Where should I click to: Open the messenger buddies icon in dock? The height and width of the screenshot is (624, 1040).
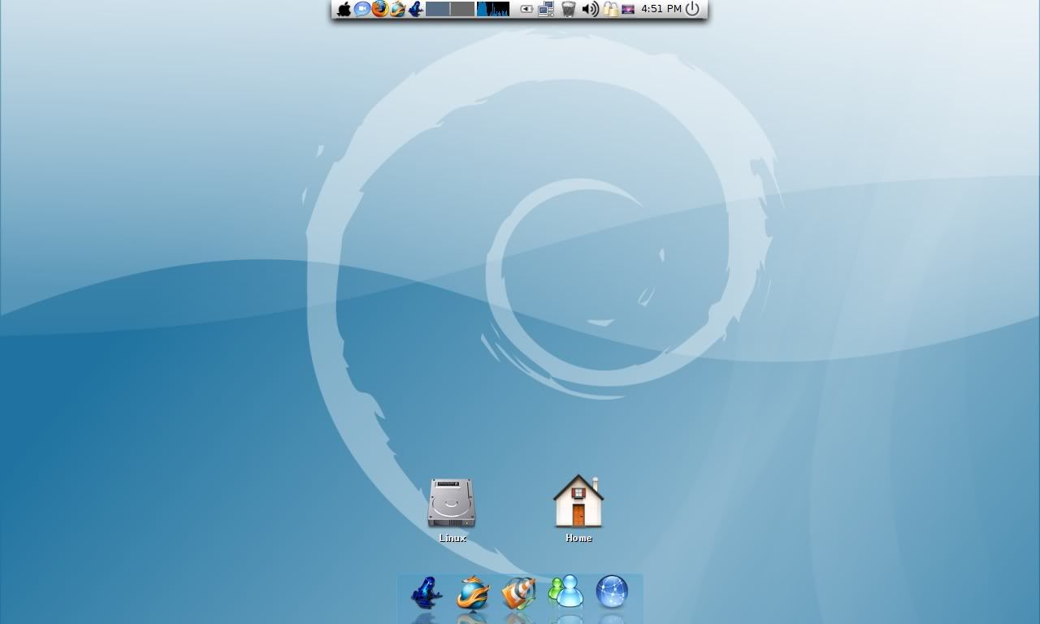point(566,591)
